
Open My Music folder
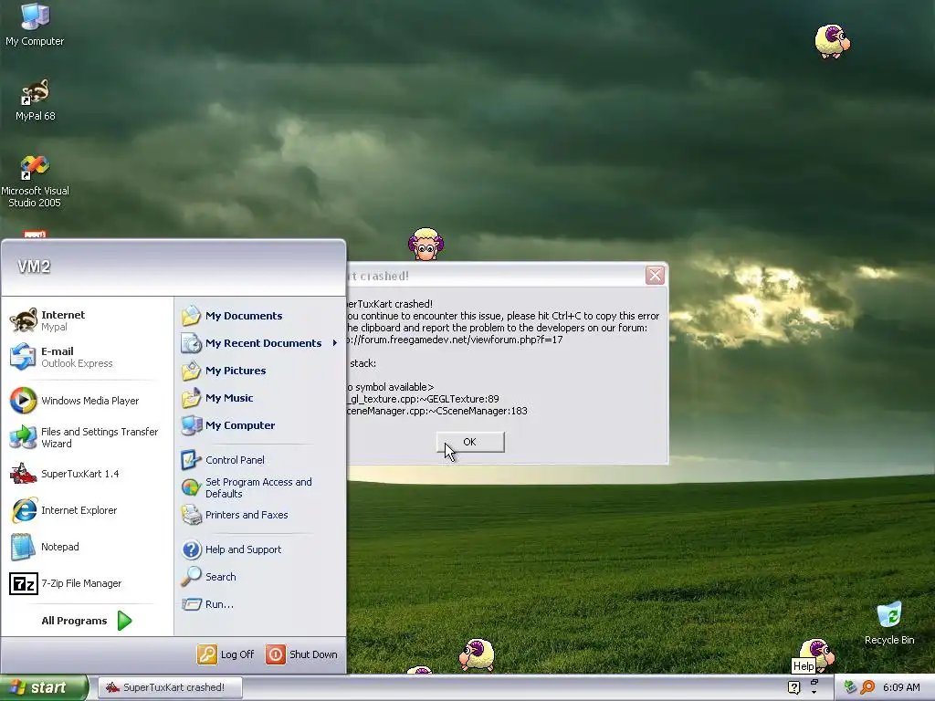tap(217, 398)
